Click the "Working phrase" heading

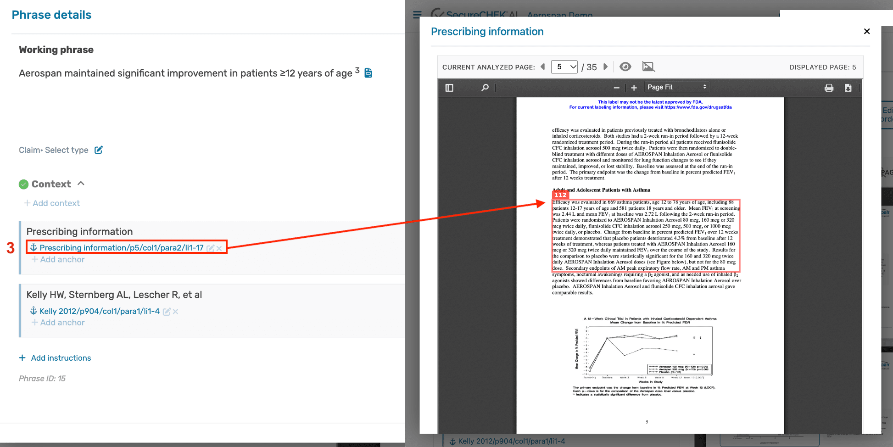tap(56, 50)
